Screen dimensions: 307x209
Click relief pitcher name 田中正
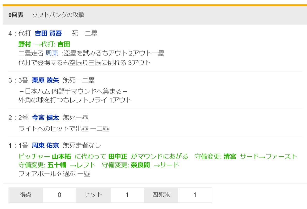point(118,156)
